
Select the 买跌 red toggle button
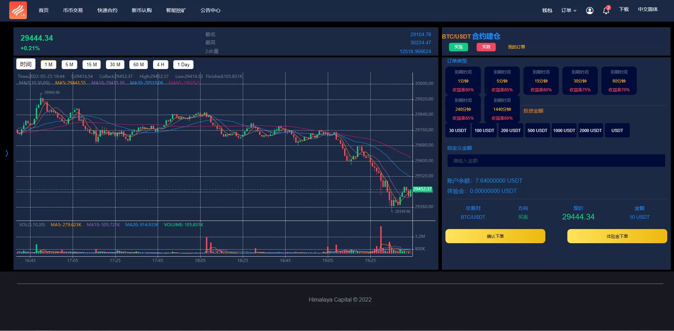tap(486, 47)
